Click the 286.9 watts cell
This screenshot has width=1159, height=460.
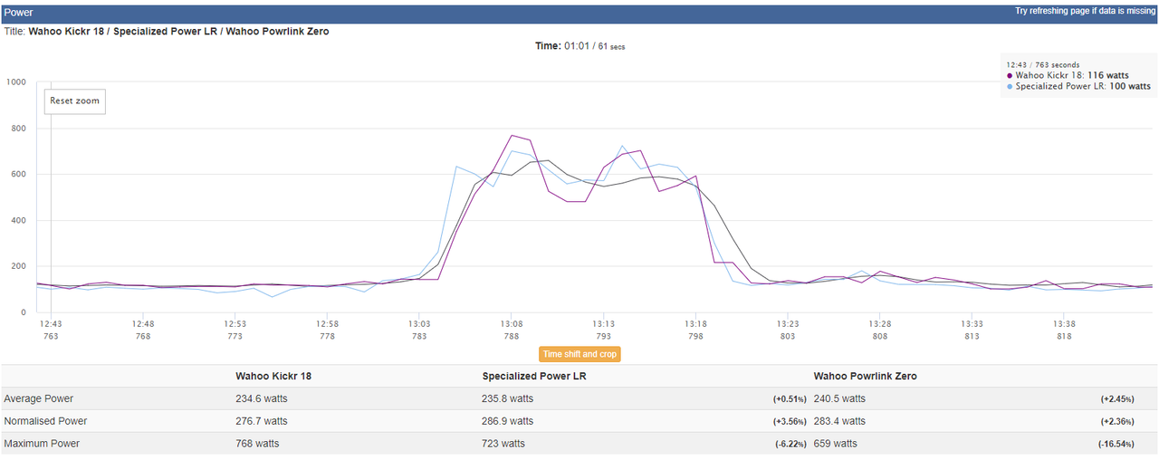(x=508, y=421)
